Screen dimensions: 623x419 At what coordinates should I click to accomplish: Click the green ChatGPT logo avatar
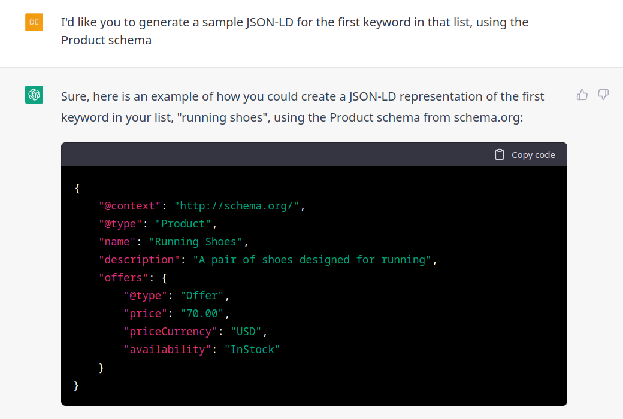coord(34,95)
